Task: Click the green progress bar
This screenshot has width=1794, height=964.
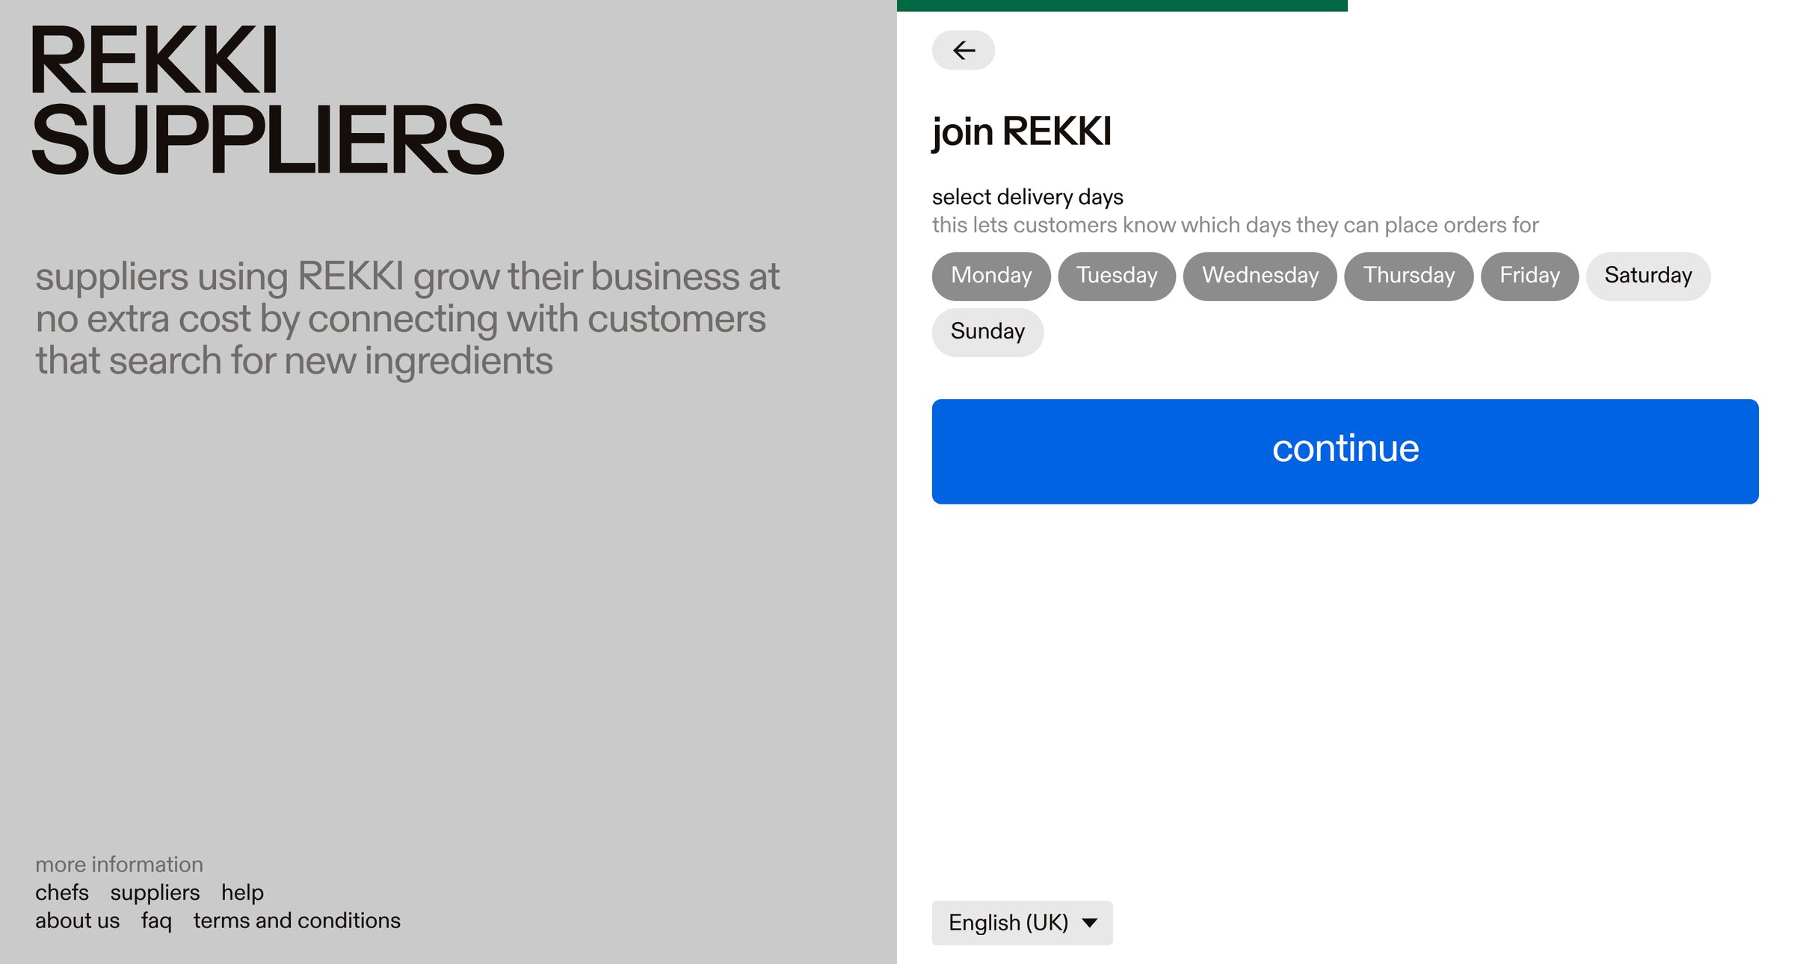Action: [x=1122, y=6]
